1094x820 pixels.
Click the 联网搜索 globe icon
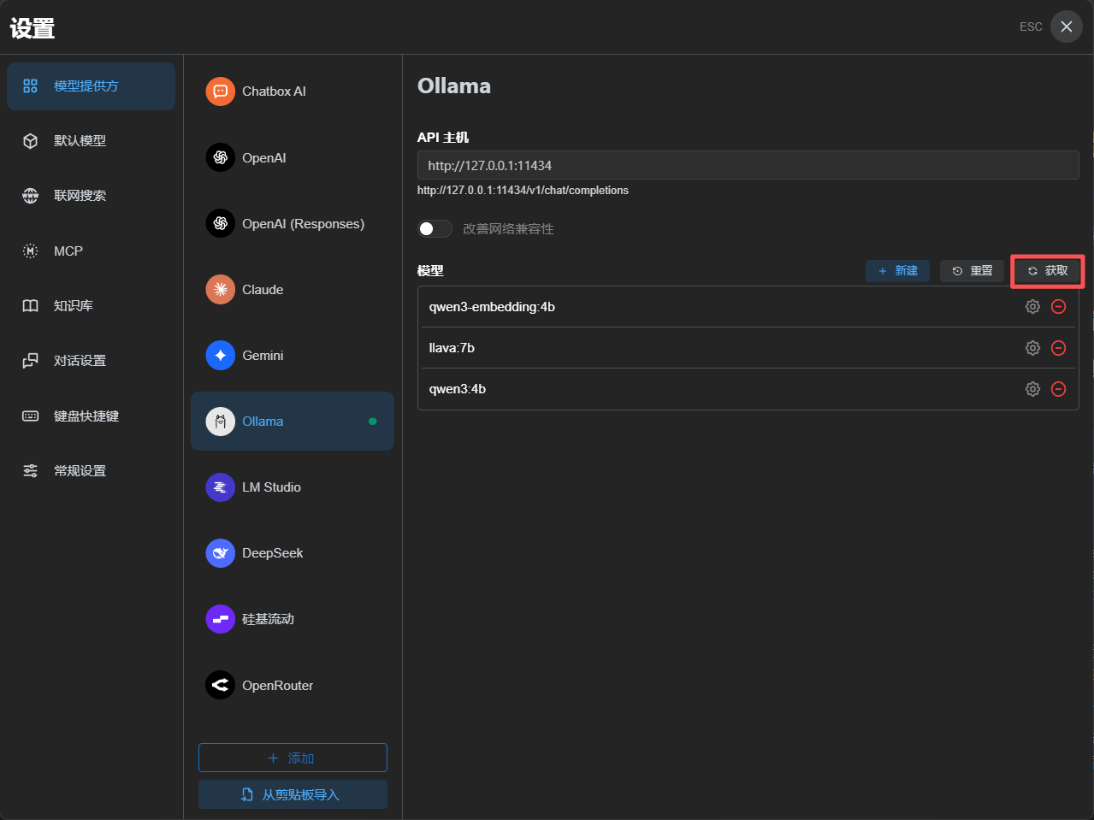point(30,196)
